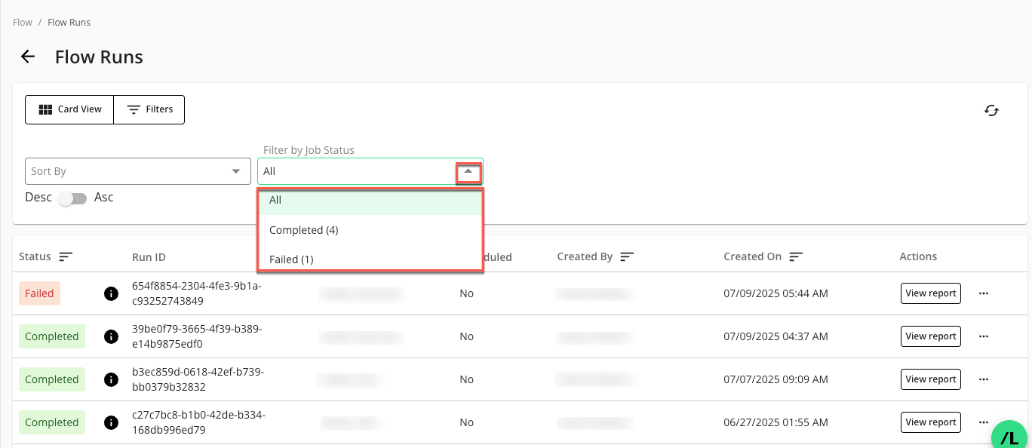This screenshot has height=448, width=1032.
Task: Select Completed (4) from status list
Action: (303, 230)
